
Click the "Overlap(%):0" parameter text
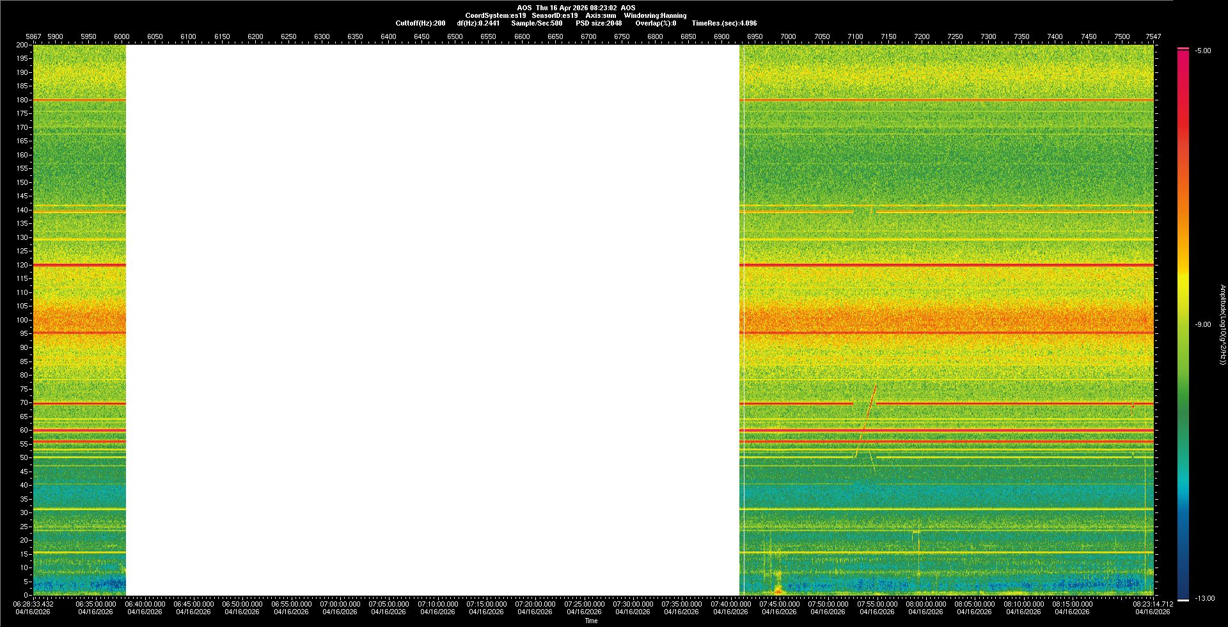tap(656, 23)
